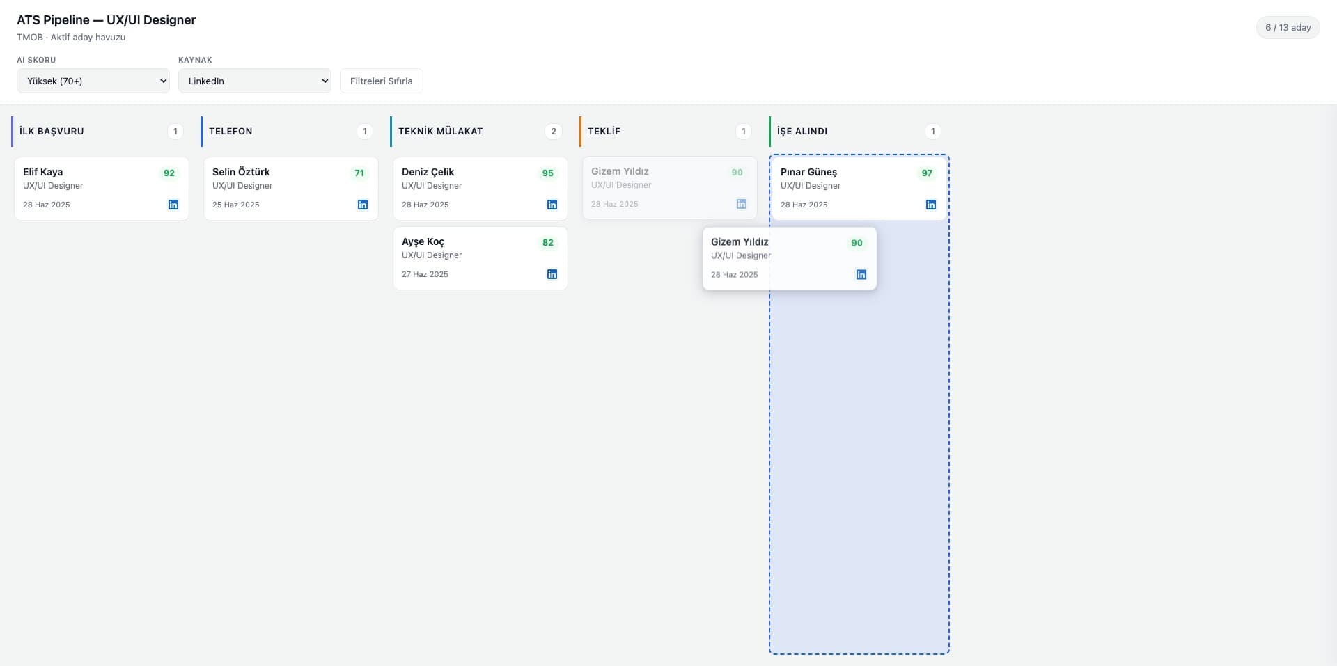Image resolution: width=1337 pixels, height=666 pixels.
Task: Select Selin Öztürk candidate name
Action: pyautogui.click(x=241, y=172)
